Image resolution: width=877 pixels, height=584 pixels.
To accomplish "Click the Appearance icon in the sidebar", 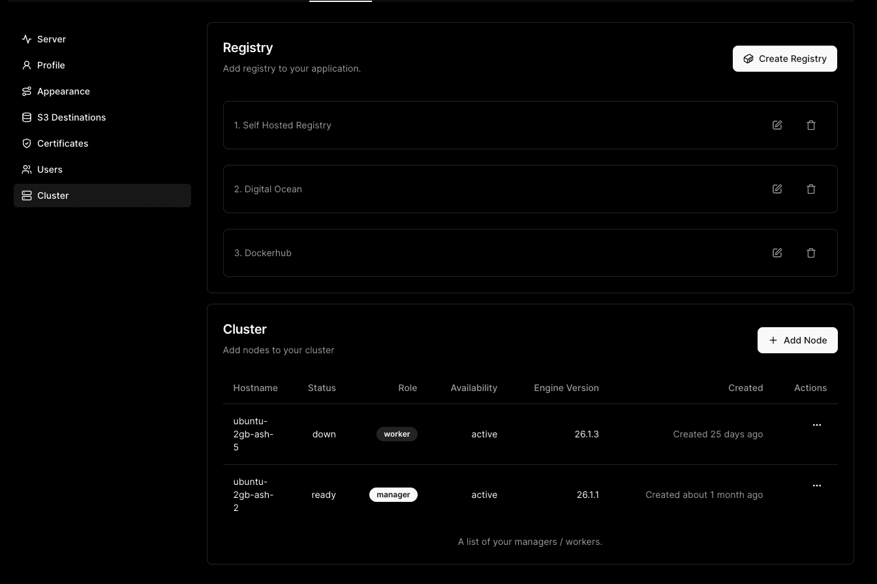I will pyautogui.click(x=27, y=91).
